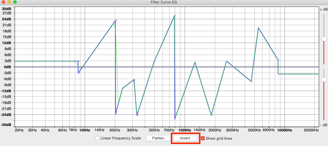Click the 100Hz frequency label
328x146 pixels.
pos(85,130)
